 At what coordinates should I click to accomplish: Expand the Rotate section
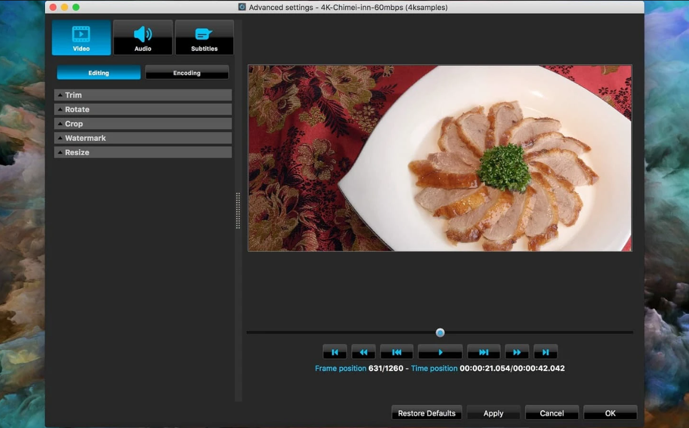pyautogui.click(x=143, y=109)
